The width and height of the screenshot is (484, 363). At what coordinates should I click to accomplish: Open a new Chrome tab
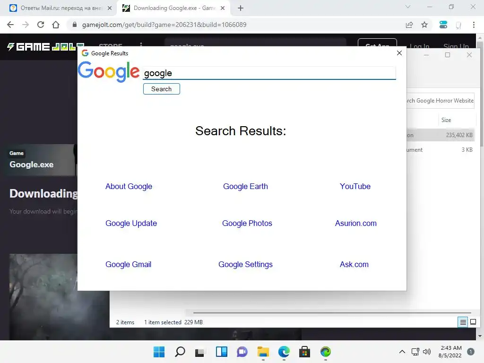coord(241,8)
